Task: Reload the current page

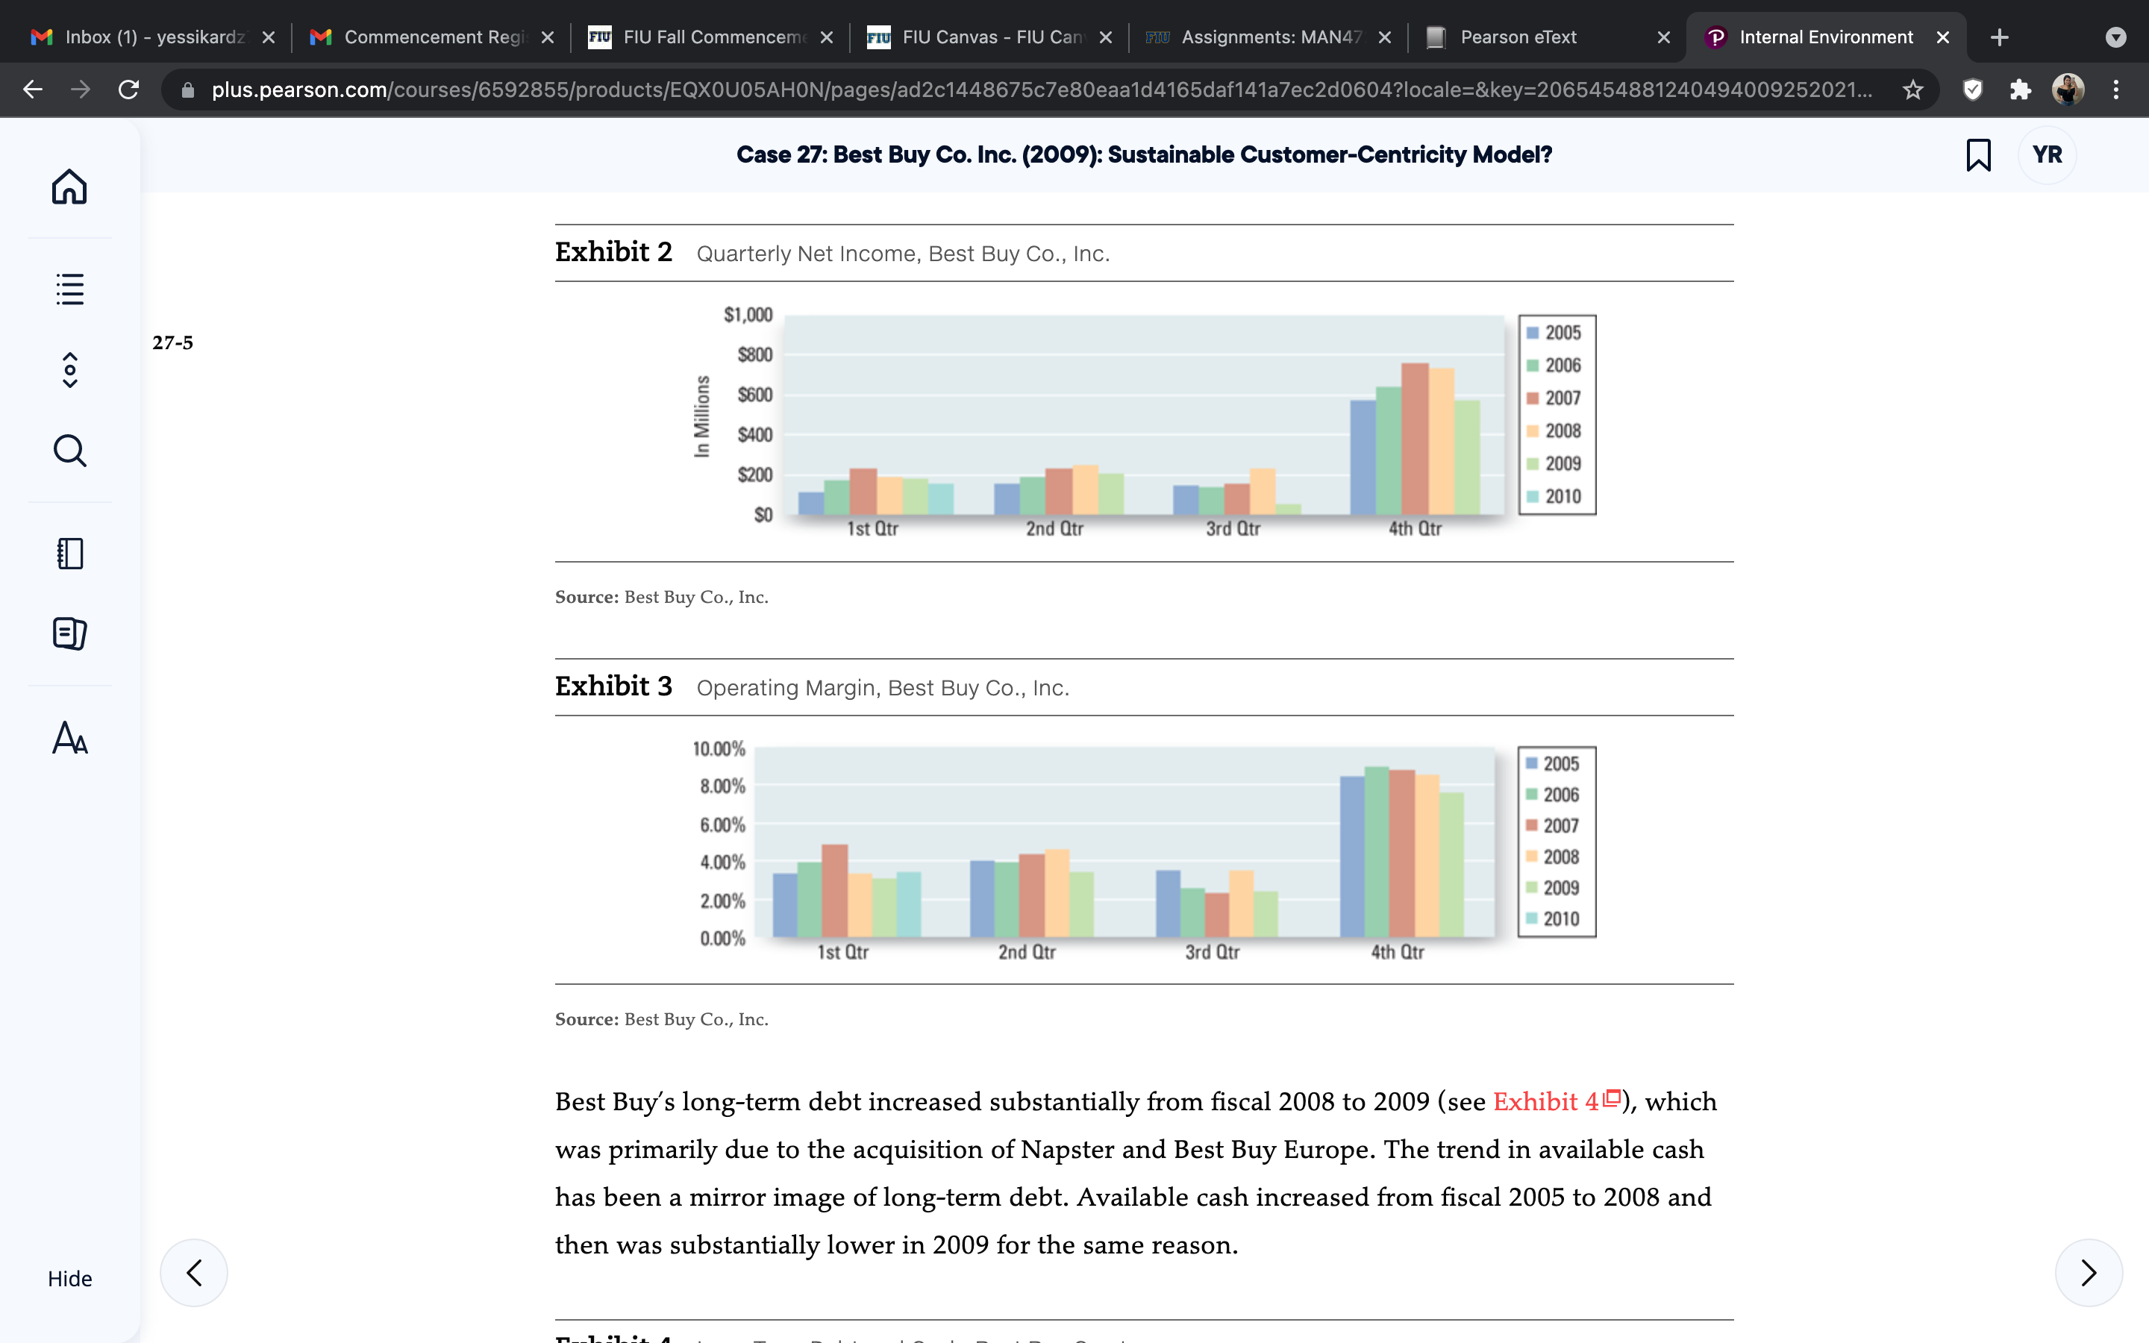Action: coord(129,90)
